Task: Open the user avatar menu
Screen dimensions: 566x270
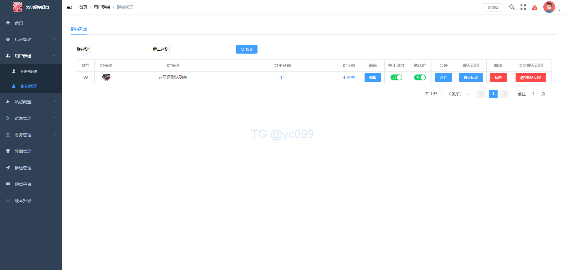Action: coord(549,7)
